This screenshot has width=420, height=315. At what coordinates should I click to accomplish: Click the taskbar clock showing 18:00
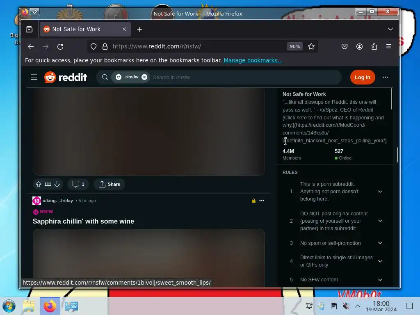381,306
